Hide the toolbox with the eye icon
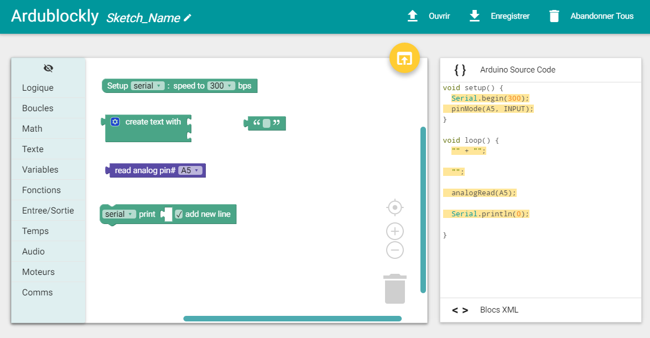This screenshot has width=650, height=338. pos(48,68)
